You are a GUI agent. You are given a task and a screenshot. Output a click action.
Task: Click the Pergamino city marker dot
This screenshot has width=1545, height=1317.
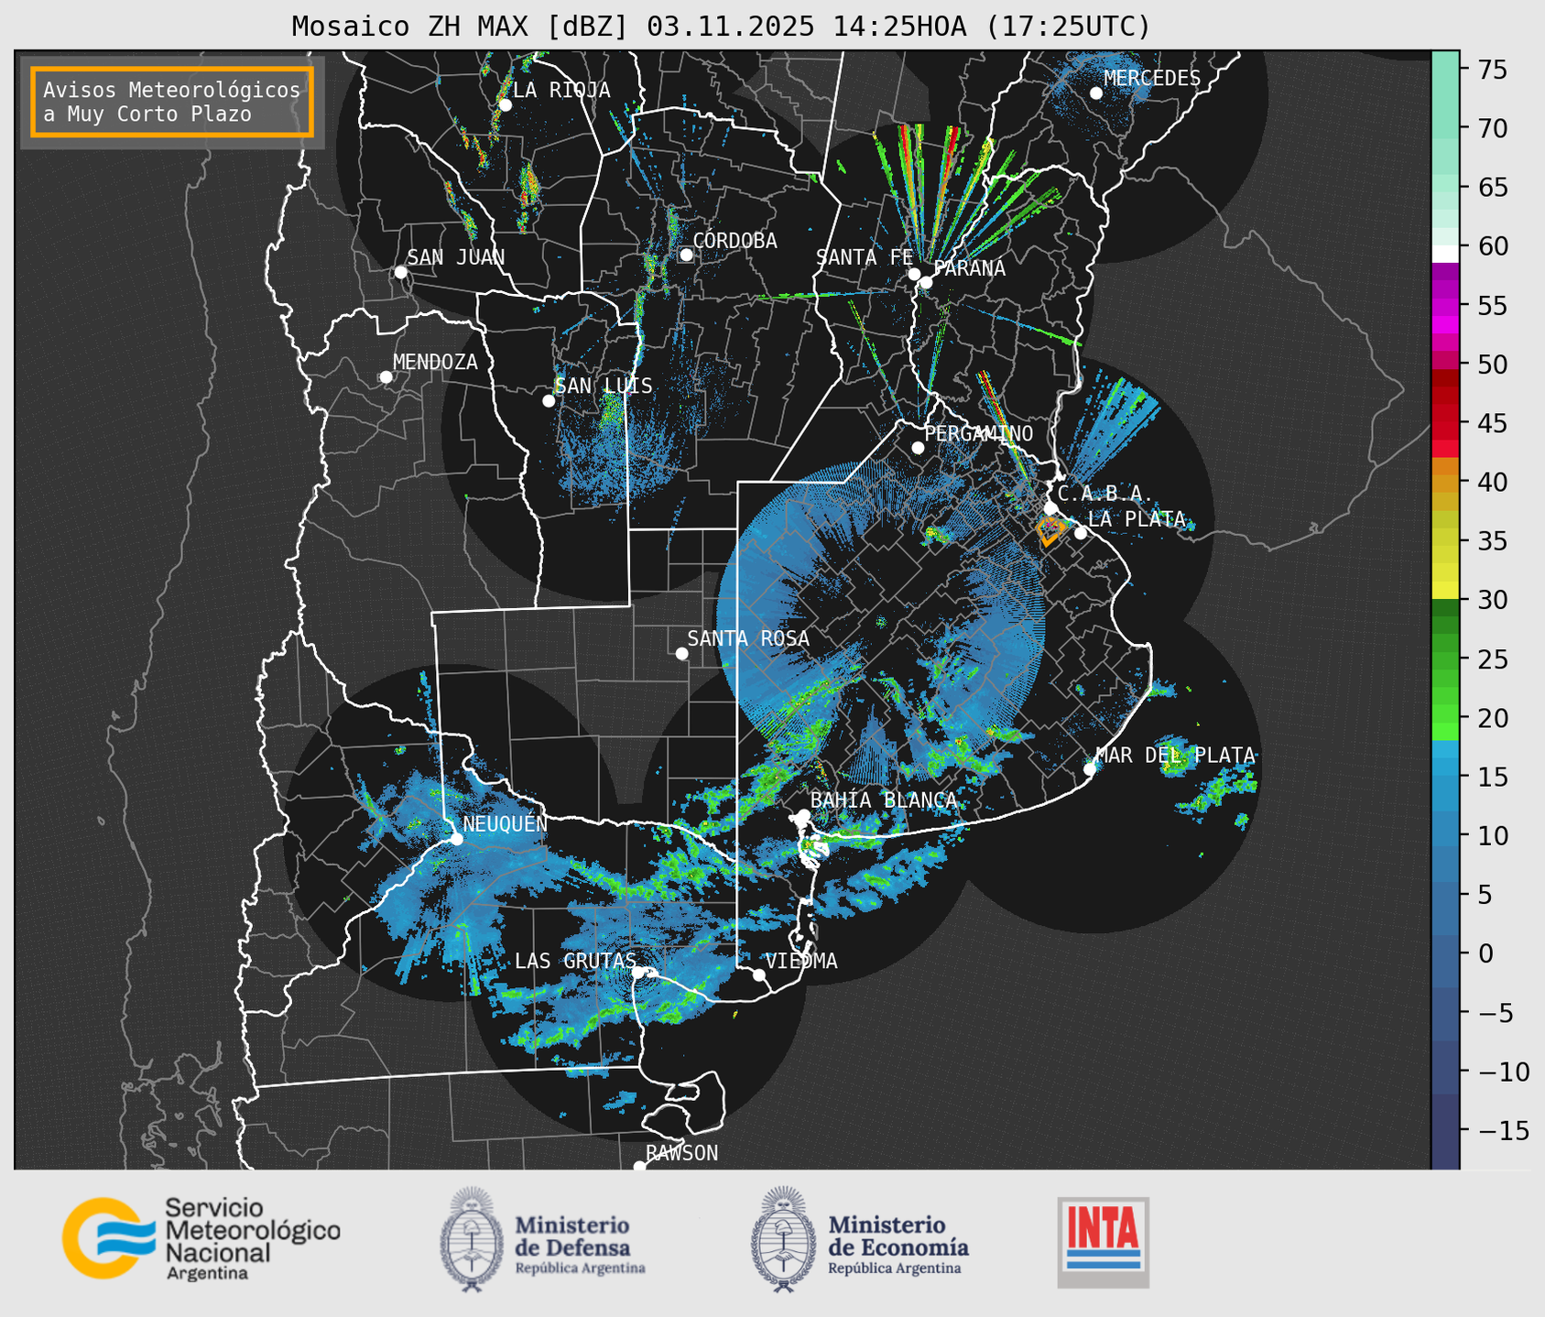coord(918,448)
